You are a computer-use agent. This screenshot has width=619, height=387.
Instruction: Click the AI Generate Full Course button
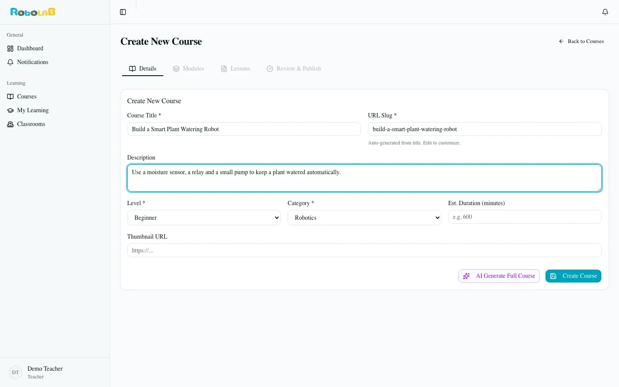pos(499,276)
